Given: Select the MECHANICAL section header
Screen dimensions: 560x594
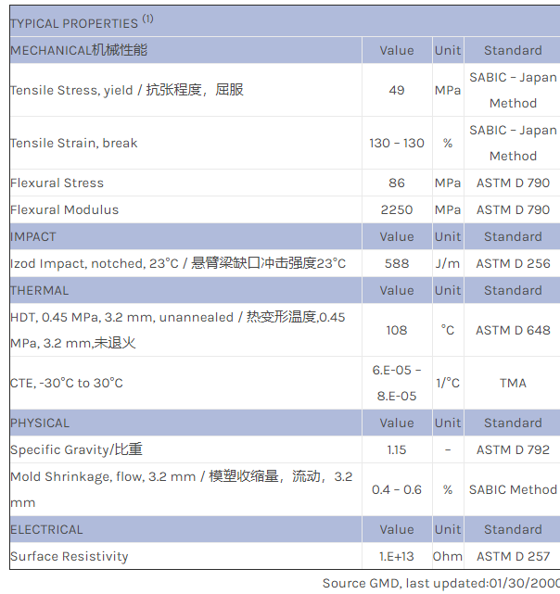Looking at the screenshot, I should (x=79, y=50).
